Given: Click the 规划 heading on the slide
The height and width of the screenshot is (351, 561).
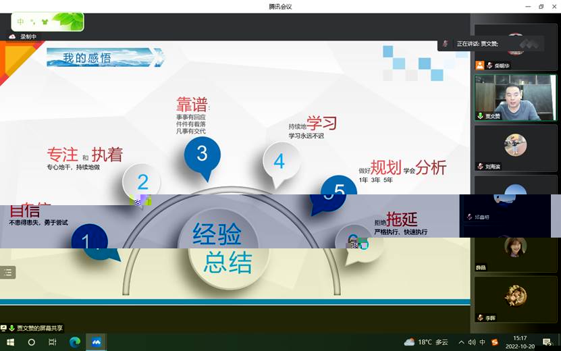Looking at the screenshot, I should click(385, 167).
